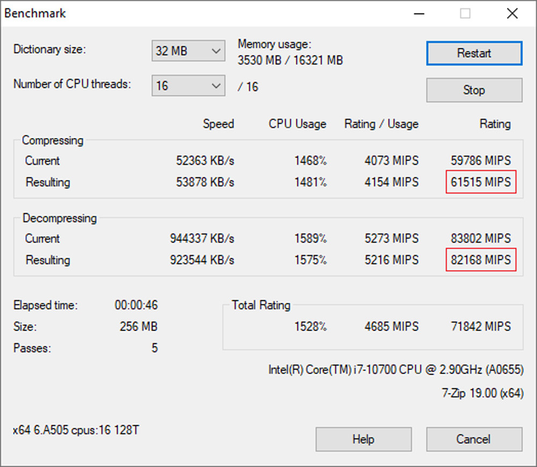Viewport: 537px width, 467px height.
Task: Close the Benchmark window
Action: click(x=512, y=14)
